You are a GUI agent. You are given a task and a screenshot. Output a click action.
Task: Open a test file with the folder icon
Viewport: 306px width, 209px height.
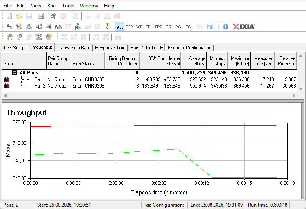click(x=19, y=16)
